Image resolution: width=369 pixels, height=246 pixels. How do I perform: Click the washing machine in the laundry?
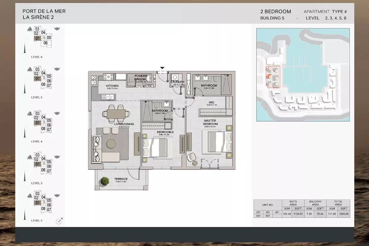[175, 77]
